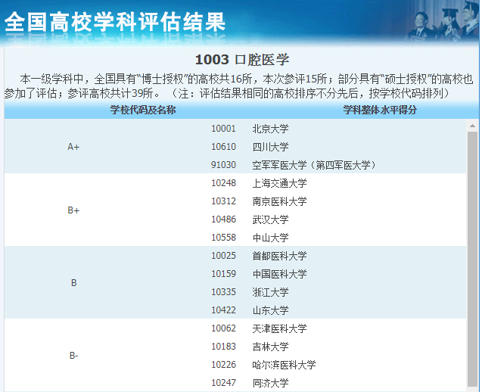Image resolution: width=482 pixels, height=392 pixels.
Task: Click 浙江大学 in the list
Action: [271, 292]
